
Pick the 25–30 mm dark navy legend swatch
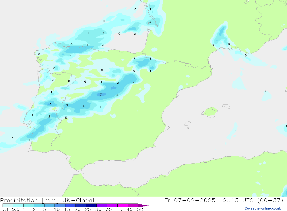pyautogui.click(x=91, y=205)
